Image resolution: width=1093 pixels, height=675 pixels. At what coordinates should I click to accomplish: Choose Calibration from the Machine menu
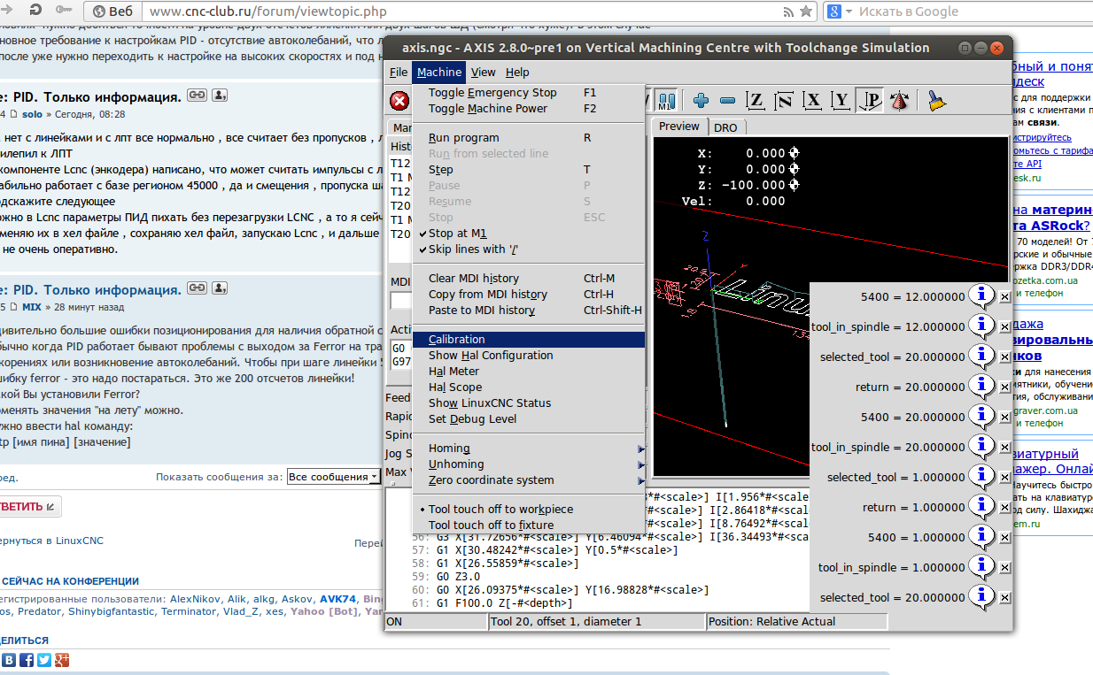point(456,340)
